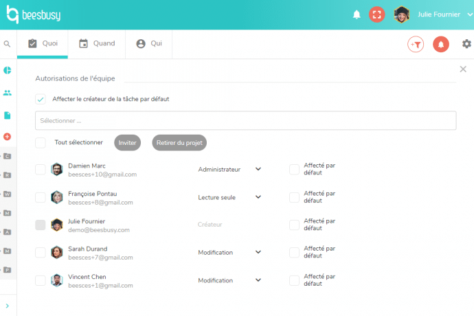Select Françoise Pontau's row checkbox
Image resolution: width=474 pixels, height=316 pixels.
pos(41,197)
